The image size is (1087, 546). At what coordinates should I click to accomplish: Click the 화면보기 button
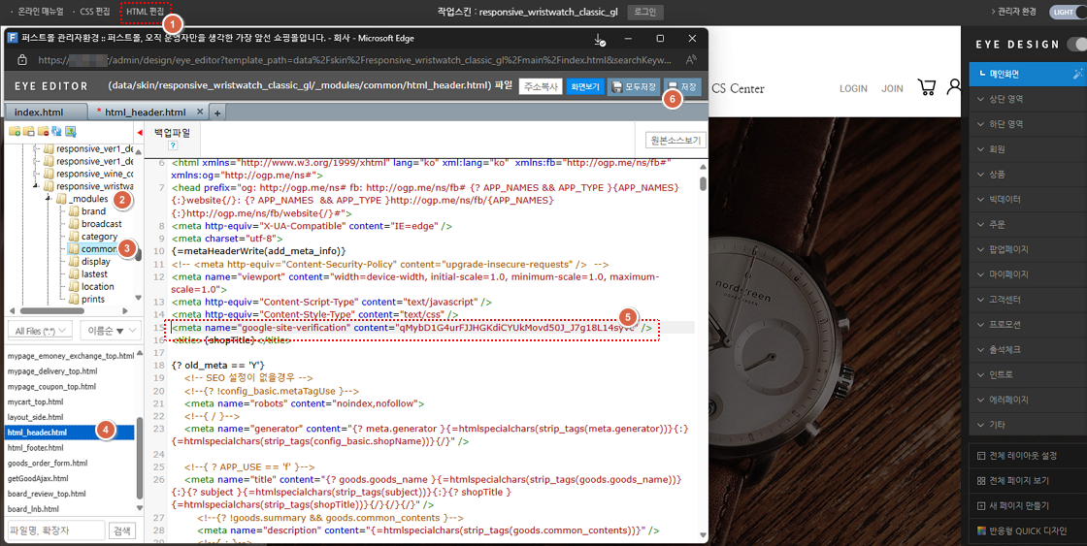[x=585, y=86]
